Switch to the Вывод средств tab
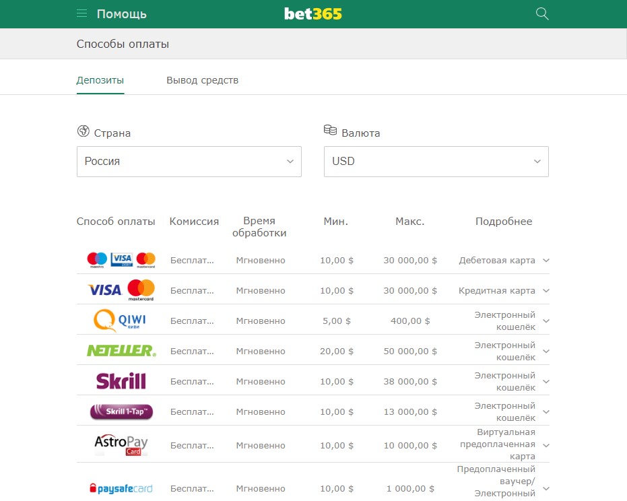This screenshot has height=501, width=627. click(201, 79)
